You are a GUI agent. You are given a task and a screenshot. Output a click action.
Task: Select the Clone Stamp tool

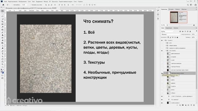(x=2, y=35)
